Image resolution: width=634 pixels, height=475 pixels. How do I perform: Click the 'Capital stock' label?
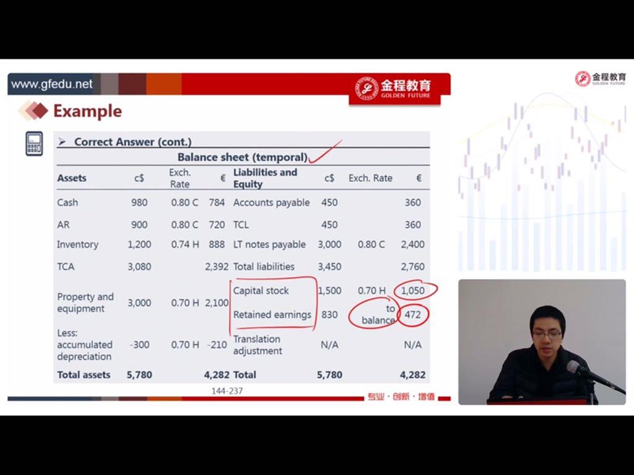click(x=261, y=291)
